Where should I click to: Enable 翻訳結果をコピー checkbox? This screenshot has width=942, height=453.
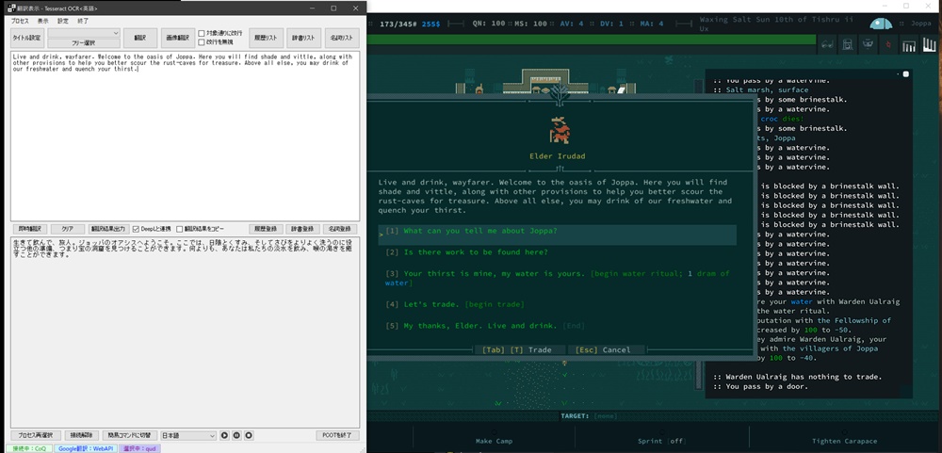pos(180,229)
